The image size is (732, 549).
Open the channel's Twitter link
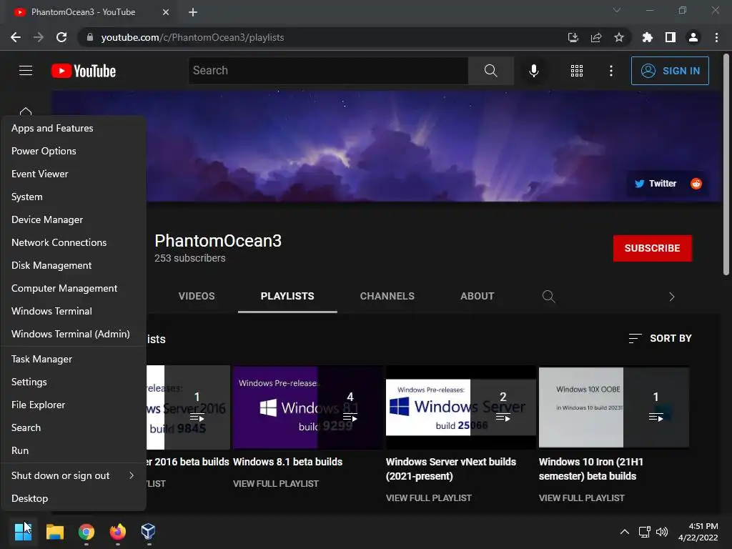656,184
